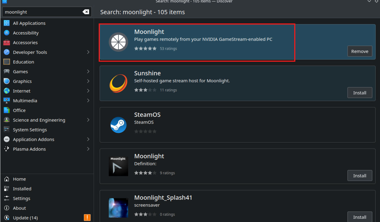
Task: Click the SteamOS logo icon
Action: (x=118, y=125)
